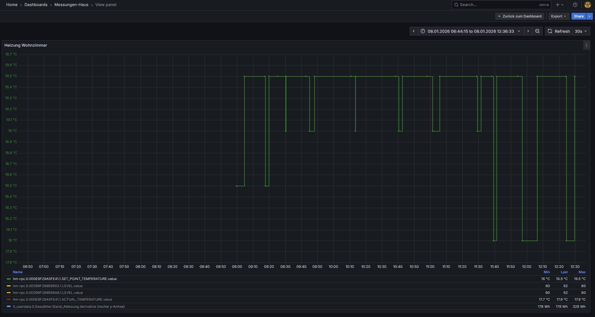The image size is (595, 317).
Task: Open the time range picker
Action: click(x=470, y=31)
